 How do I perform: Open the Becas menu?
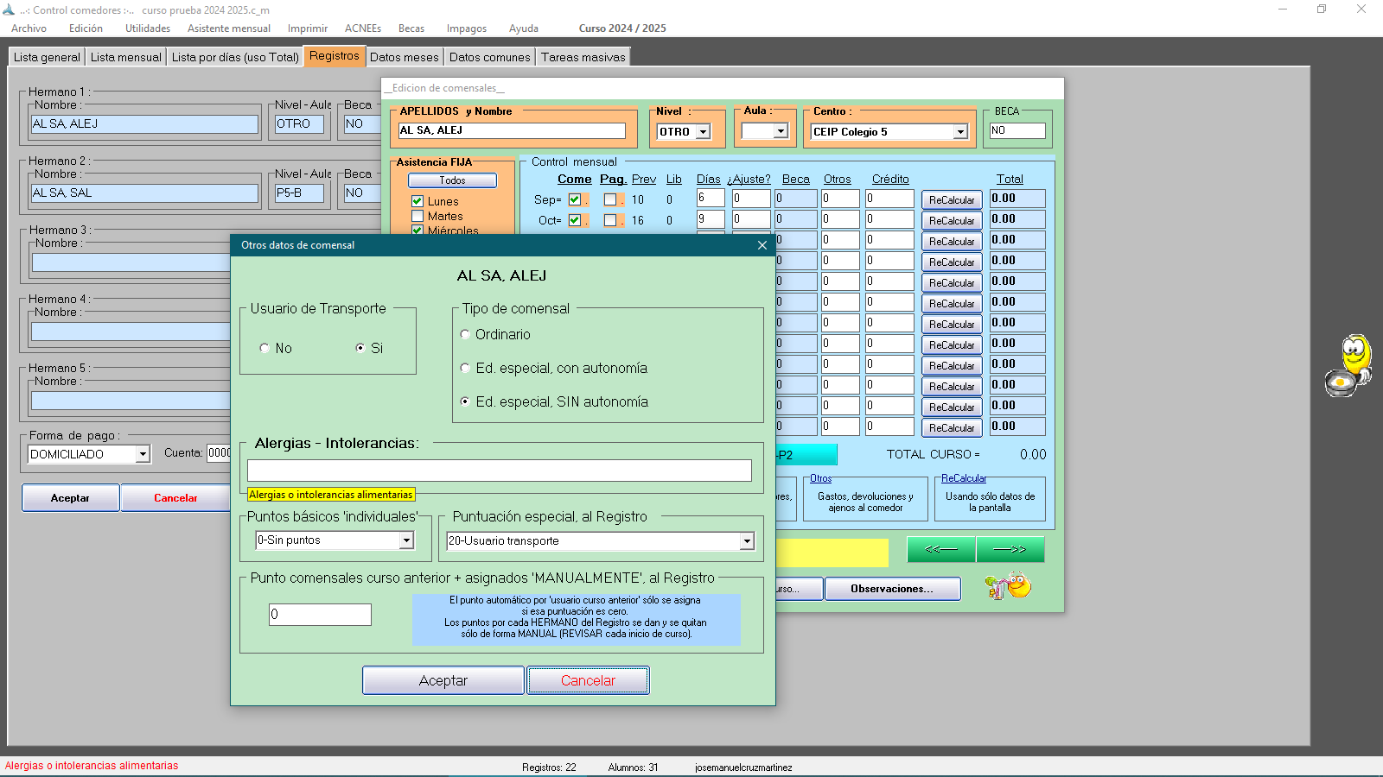tap(411, 28)
